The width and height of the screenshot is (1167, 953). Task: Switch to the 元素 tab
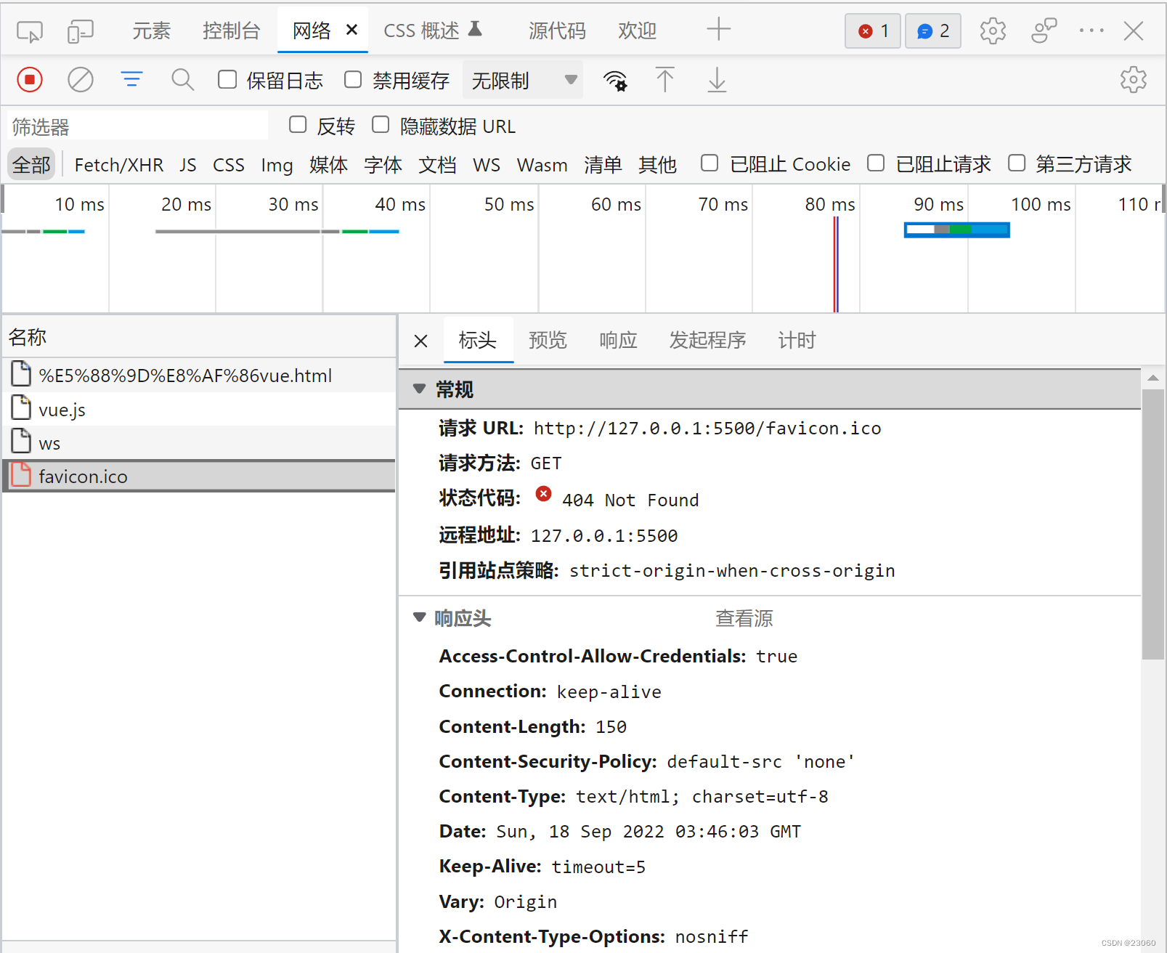[x=151, y=31]
